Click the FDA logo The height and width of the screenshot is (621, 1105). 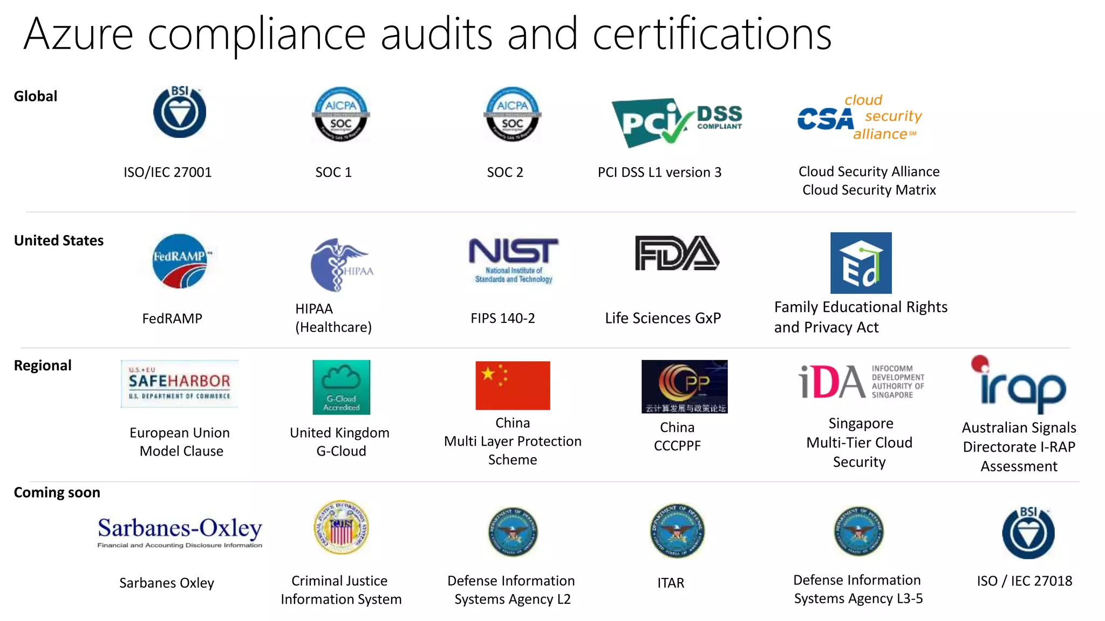coord(677,253)
